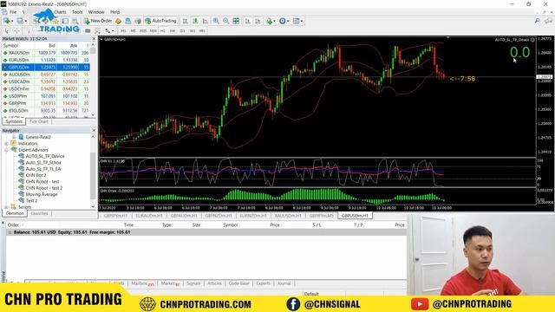Click the Navigator vertical scrollbar
The image size is (555, 312).
pos(93,172)
